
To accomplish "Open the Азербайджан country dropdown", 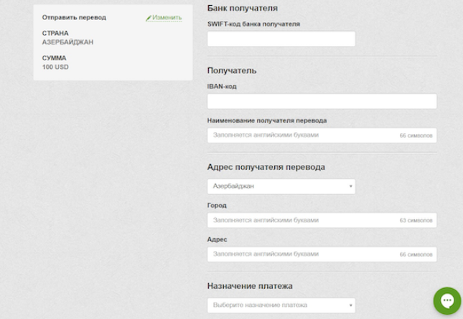I will click(281, 186).
